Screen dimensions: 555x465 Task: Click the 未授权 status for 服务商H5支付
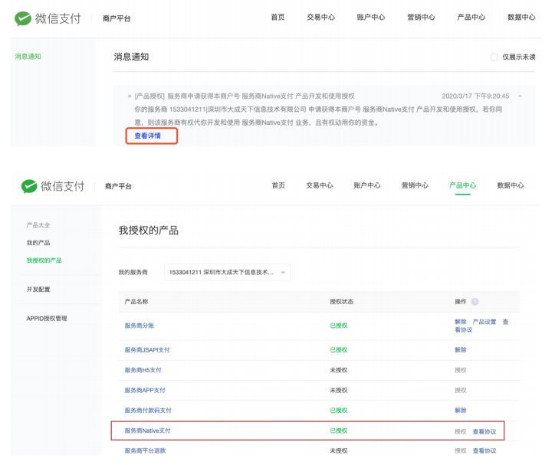click(339, 370)
